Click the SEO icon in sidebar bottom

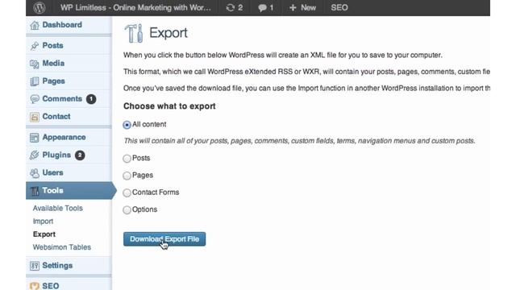(35, 286)
